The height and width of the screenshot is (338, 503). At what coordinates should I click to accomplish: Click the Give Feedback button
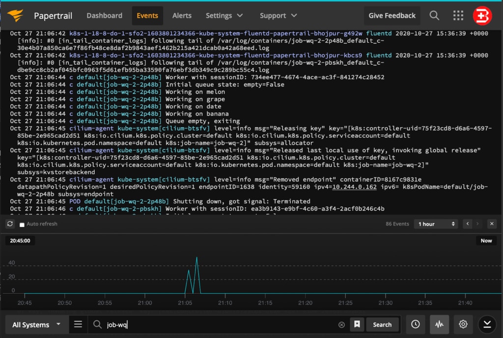(x=392, y=15)
